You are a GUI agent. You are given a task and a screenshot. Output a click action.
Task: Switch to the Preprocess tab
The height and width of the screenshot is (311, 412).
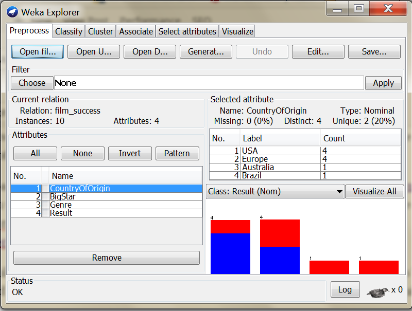click(29, 31)
